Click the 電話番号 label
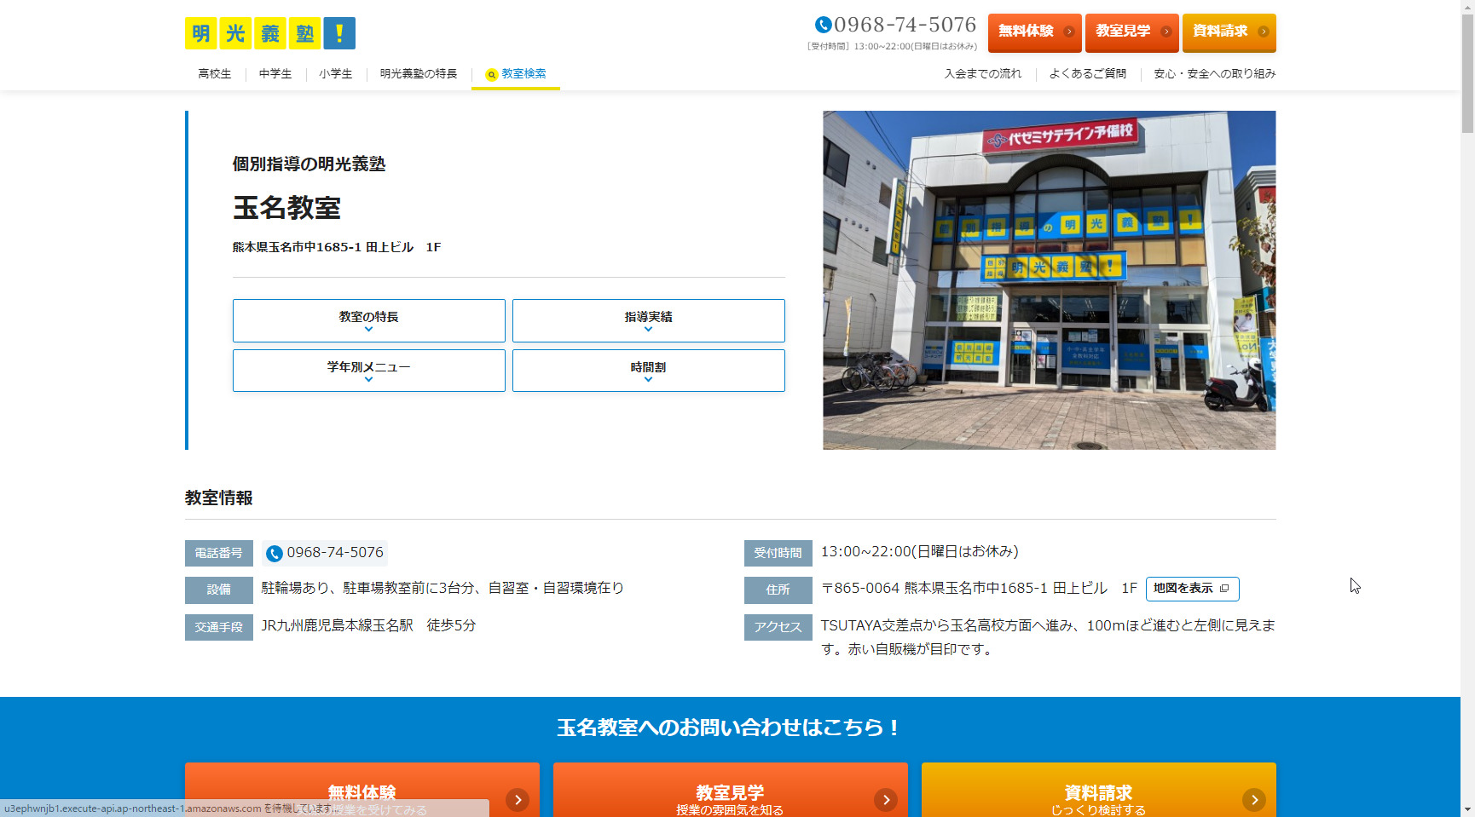This screenshot has height=817, width=1475. click(x=219, y=553)
